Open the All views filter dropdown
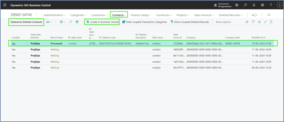The width and height of the screenshot is (284, 122). click(x=49, y=22)
